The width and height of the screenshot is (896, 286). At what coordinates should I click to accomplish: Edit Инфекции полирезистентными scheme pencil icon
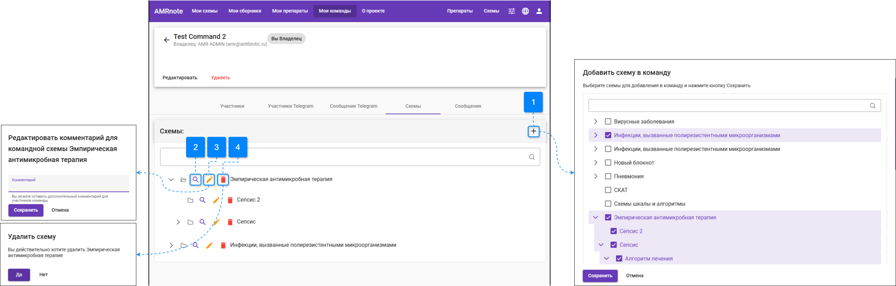coord(209,245)
